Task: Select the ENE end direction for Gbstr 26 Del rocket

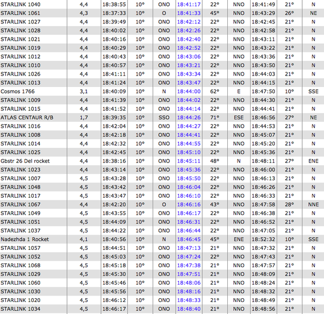Action: [313, 161]
